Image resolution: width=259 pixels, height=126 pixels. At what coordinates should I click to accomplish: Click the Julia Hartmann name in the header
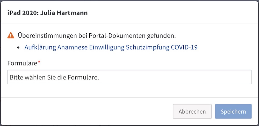64,13
